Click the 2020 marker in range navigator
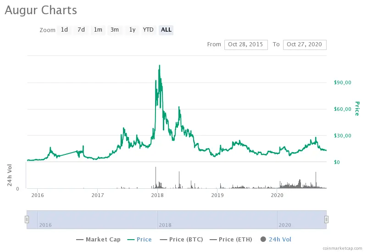Viewport: 367px width, 252px height. (285, 225)
